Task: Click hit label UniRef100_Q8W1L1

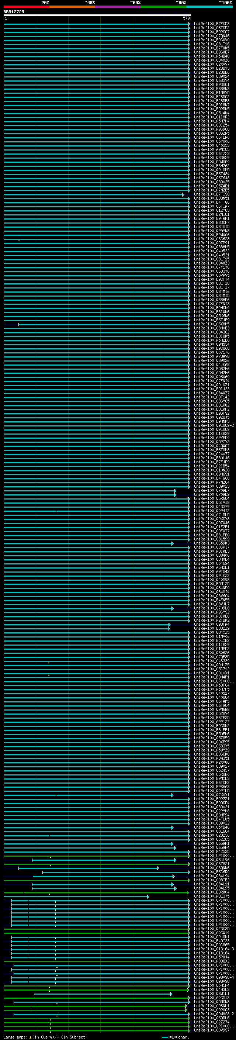Action: pos(211,994)
